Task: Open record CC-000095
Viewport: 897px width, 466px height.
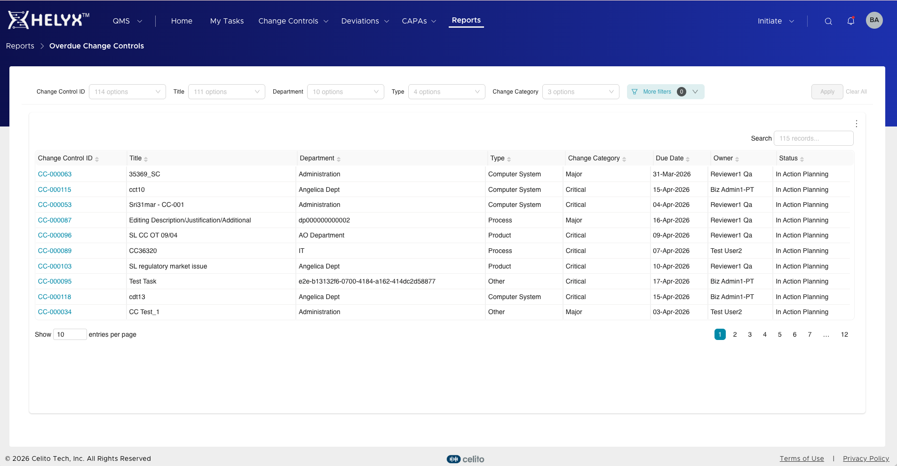Action: tap(55, 281)
